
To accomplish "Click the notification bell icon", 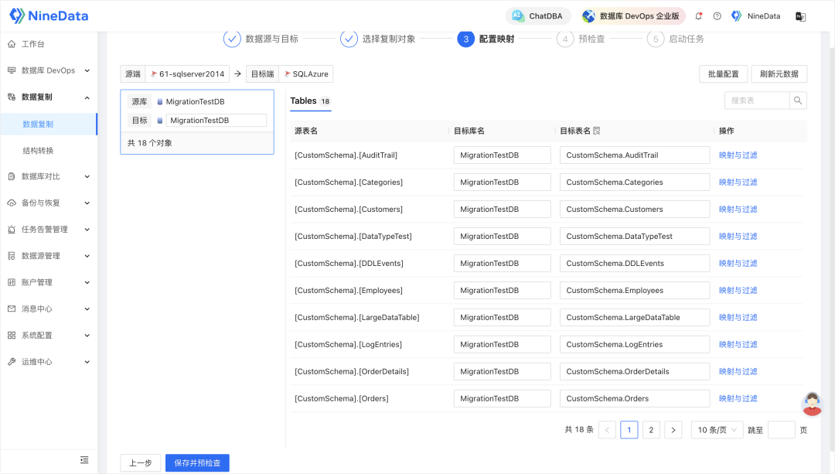I will [699, 16].
